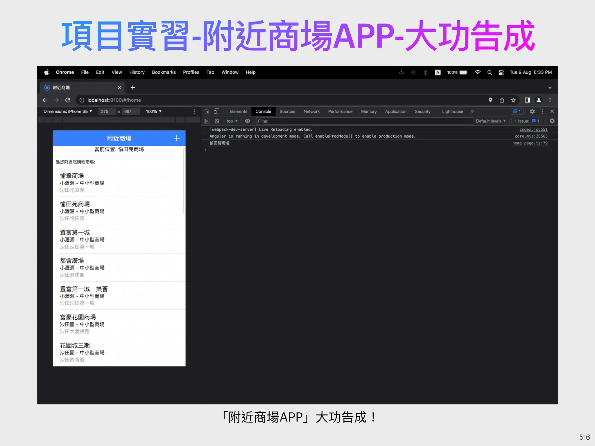Switch to the Security tab
This screenshot has height=446, width=595.
point(422,111)
